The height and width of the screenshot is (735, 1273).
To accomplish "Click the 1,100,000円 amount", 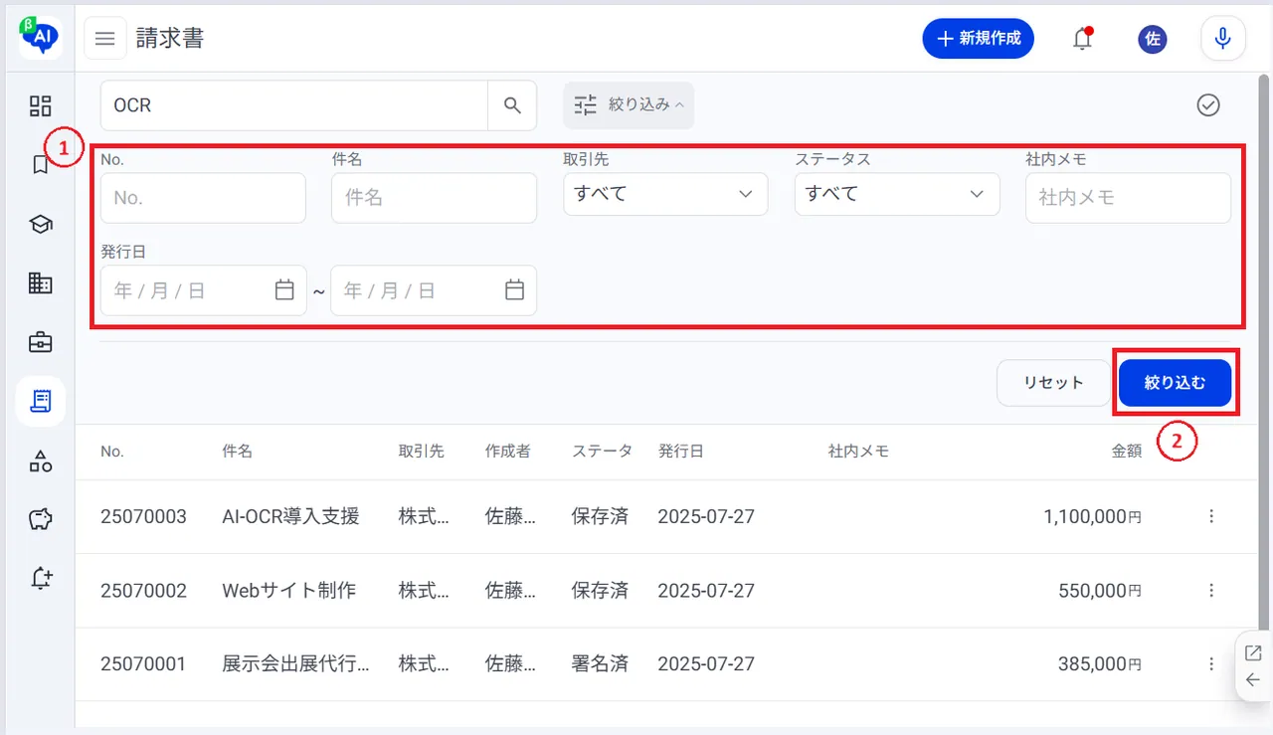I will [x=1093, y=517].
